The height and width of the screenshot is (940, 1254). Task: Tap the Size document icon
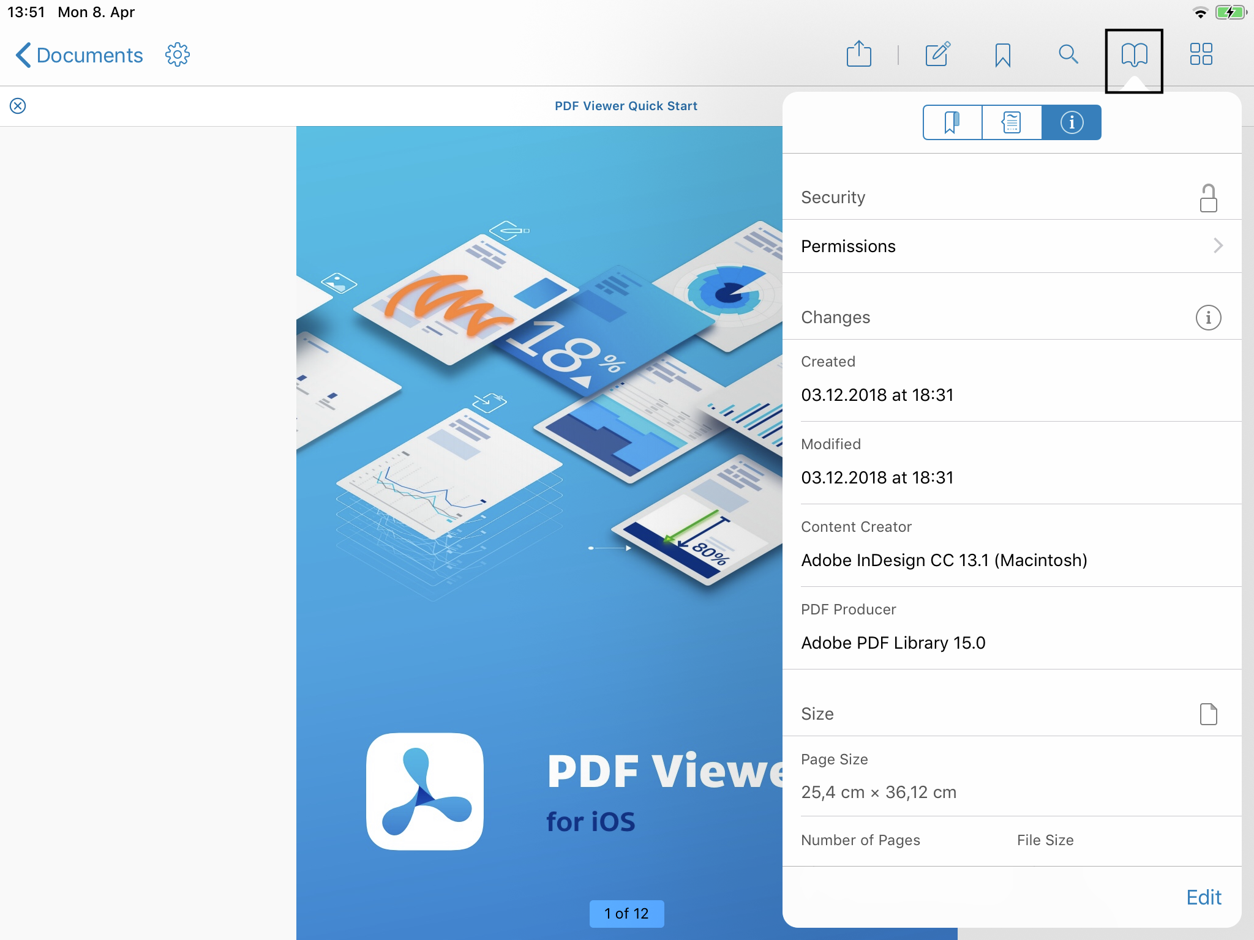[1207, 714]
